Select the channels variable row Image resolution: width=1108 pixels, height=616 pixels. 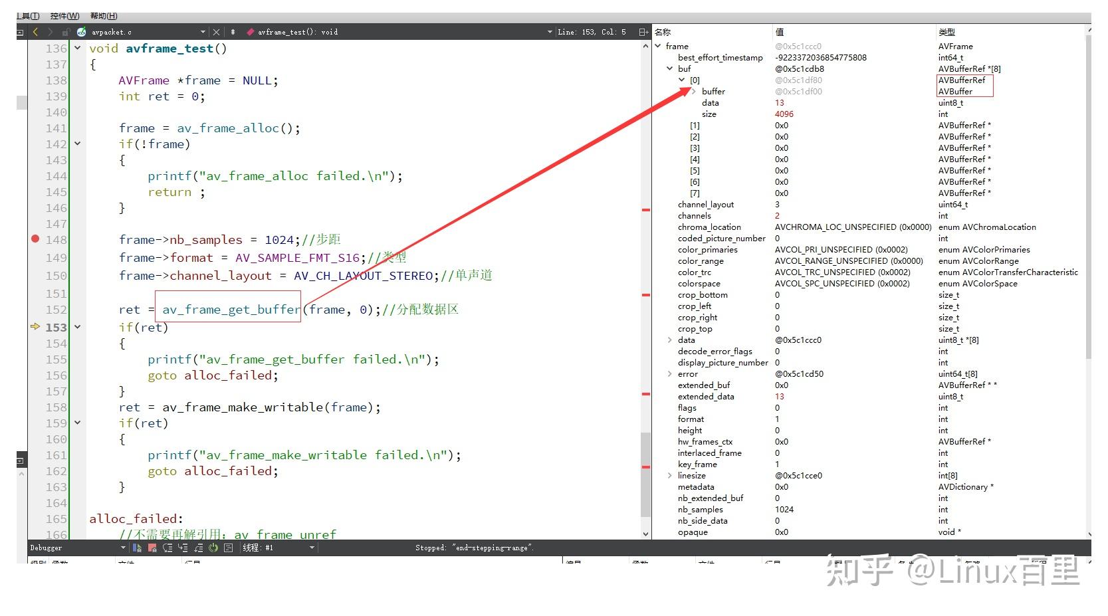(x=868, y=216)
